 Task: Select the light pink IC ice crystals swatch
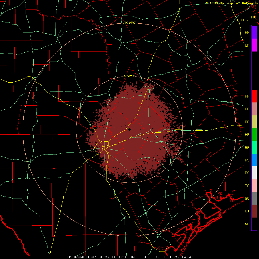coord(254,186)
